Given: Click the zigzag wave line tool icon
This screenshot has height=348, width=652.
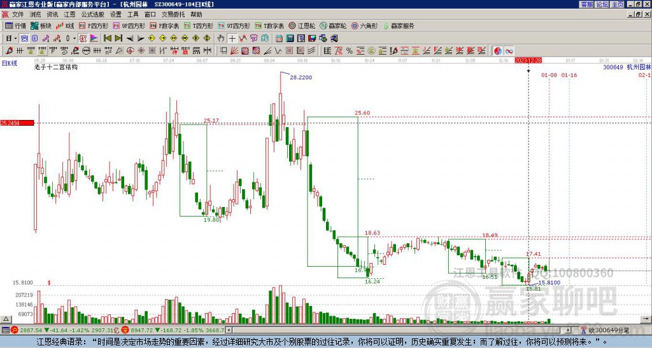Looking at the screenshot, I should coord(278,51).
